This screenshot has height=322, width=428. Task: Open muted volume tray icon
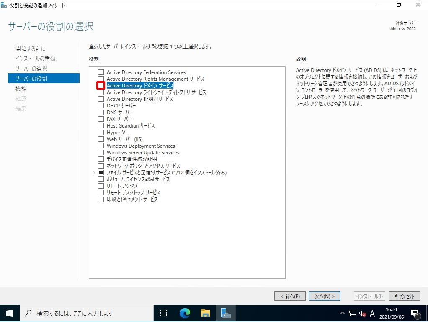click(x=363, y=313)
